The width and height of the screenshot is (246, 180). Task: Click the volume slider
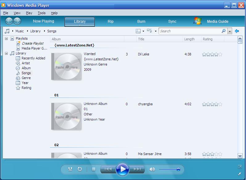tap(169, 169)
